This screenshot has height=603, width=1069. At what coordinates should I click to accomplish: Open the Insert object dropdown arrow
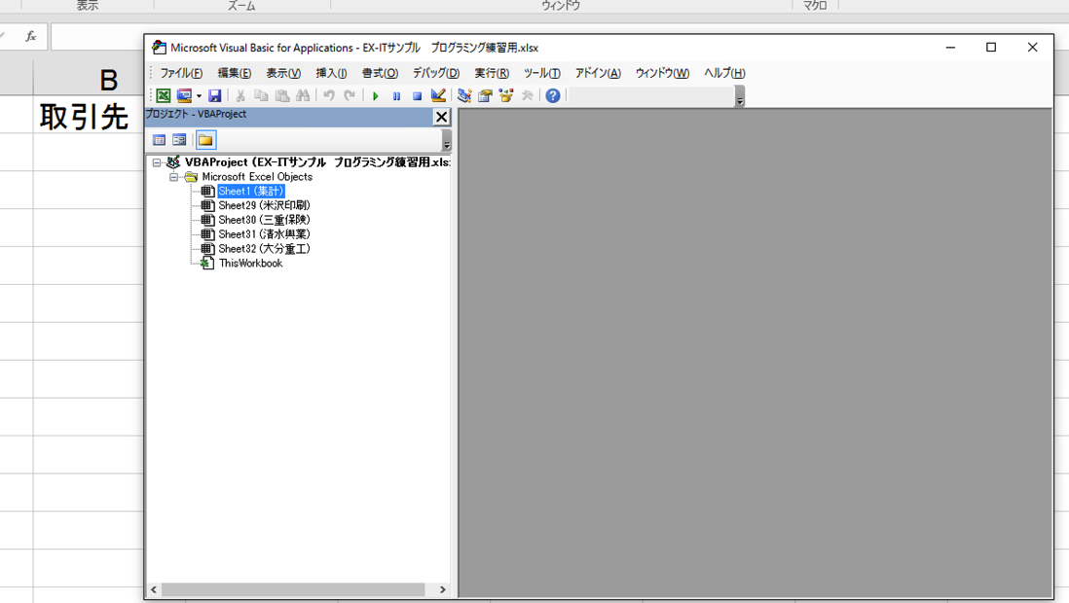click(x=199, y=96)
